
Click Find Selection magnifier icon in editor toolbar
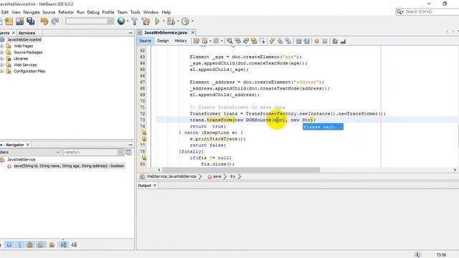pos(229,41)
